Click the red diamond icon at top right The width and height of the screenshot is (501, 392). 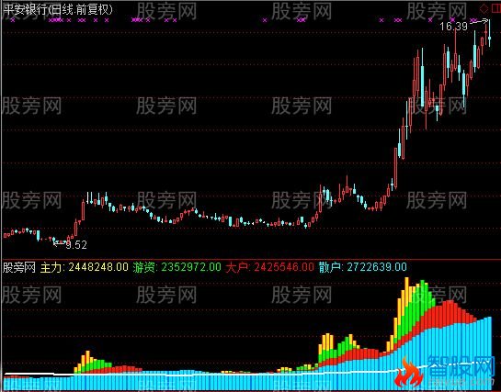pos(484,8)
